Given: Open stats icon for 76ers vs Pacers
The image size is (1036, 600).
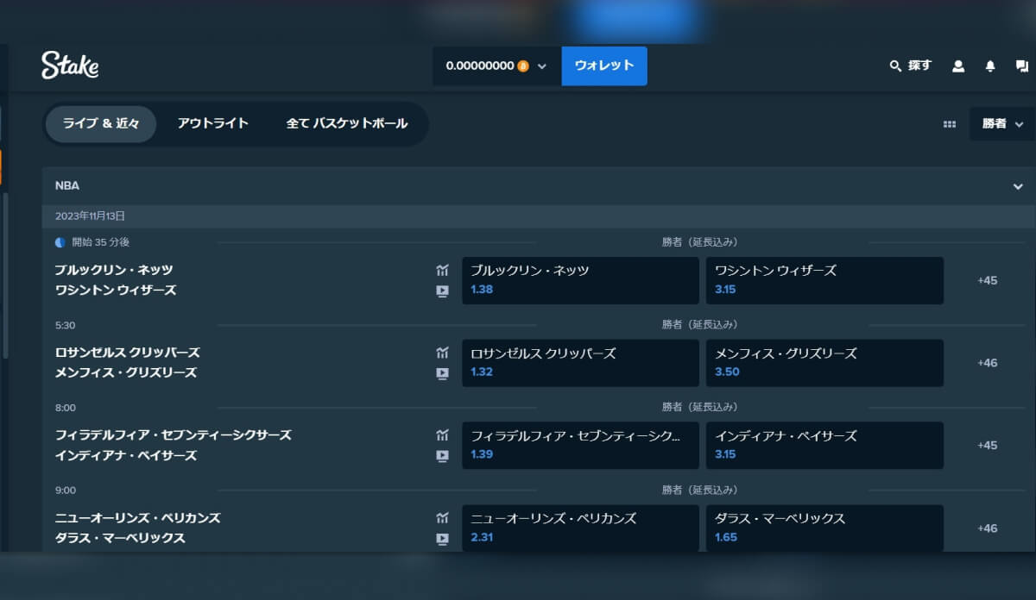Looking at the screenshot, I should pos(443,435).
